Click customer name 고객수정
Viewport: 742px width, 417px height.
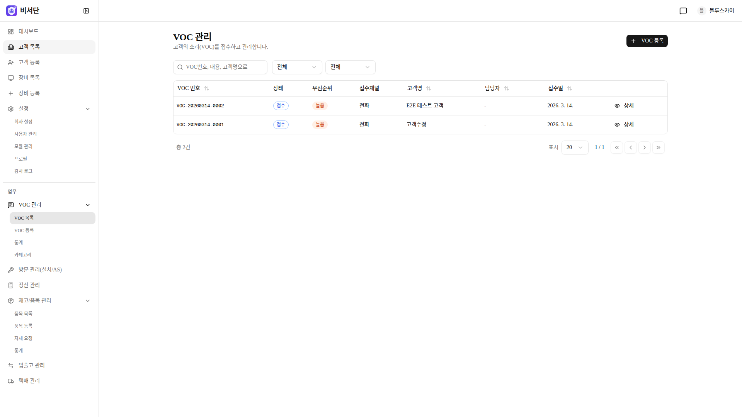(416, 125)
